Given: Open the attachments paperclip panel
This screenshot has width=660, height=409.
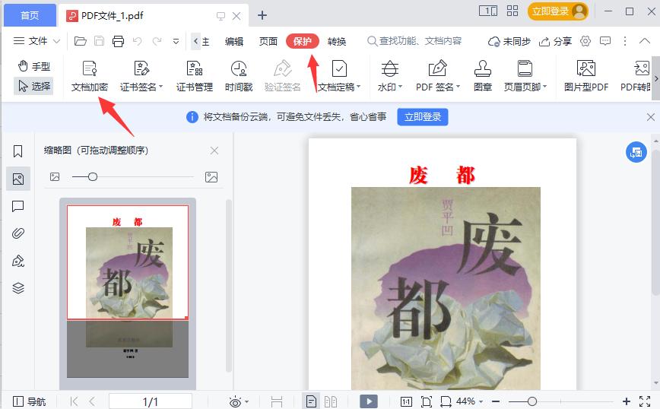Looking at the screenshot, I should (x=17, y=233).
